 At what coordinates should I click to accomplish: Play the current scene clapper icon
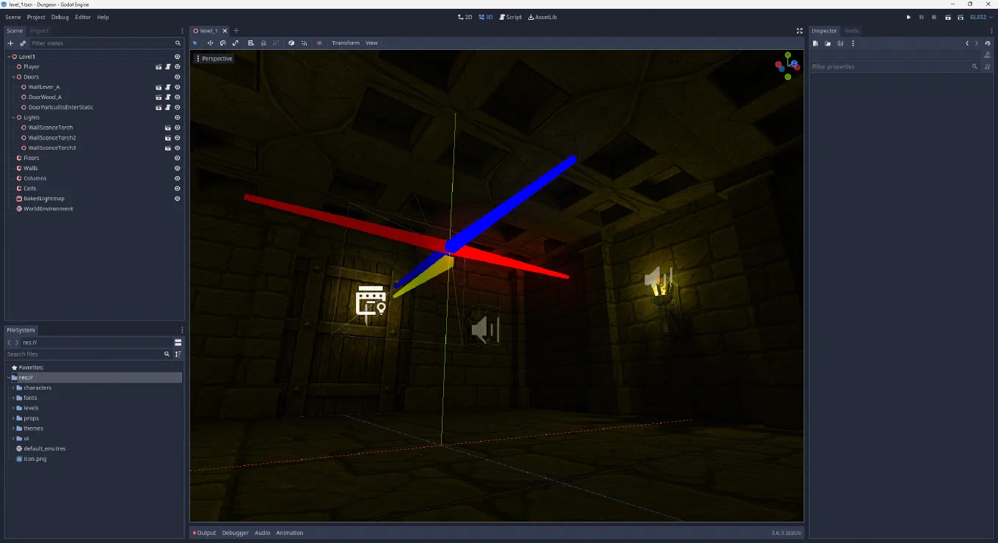click(x=948, y=17)
